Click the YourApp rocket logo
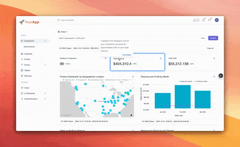This screenshot has height=147, width=240. pos(29,22)
